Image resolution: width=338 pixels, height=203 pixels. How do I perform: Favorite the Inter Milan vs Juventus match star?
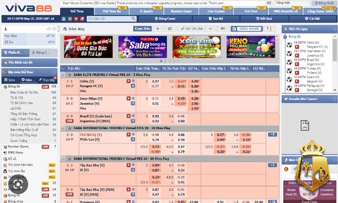click(133, 98)
